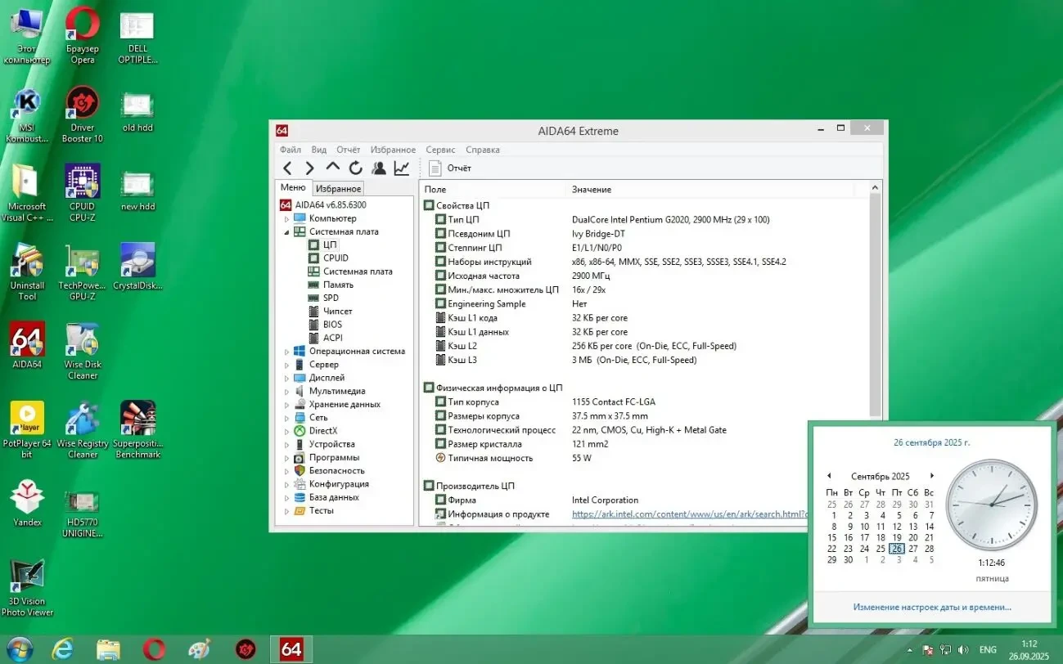The width and height of the screenshot is (1063, 664).
Task: Click Изменение настроек даты и времени link
Action: (x=931, y=608)
